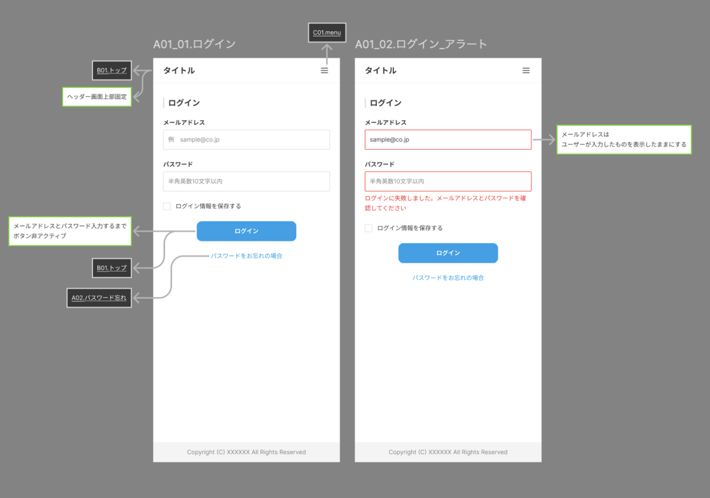Image resolution: width=710 pixels, height=498 pixels.
Task: Click メールアドレス label on A01_01 screen
Action: 184,122
